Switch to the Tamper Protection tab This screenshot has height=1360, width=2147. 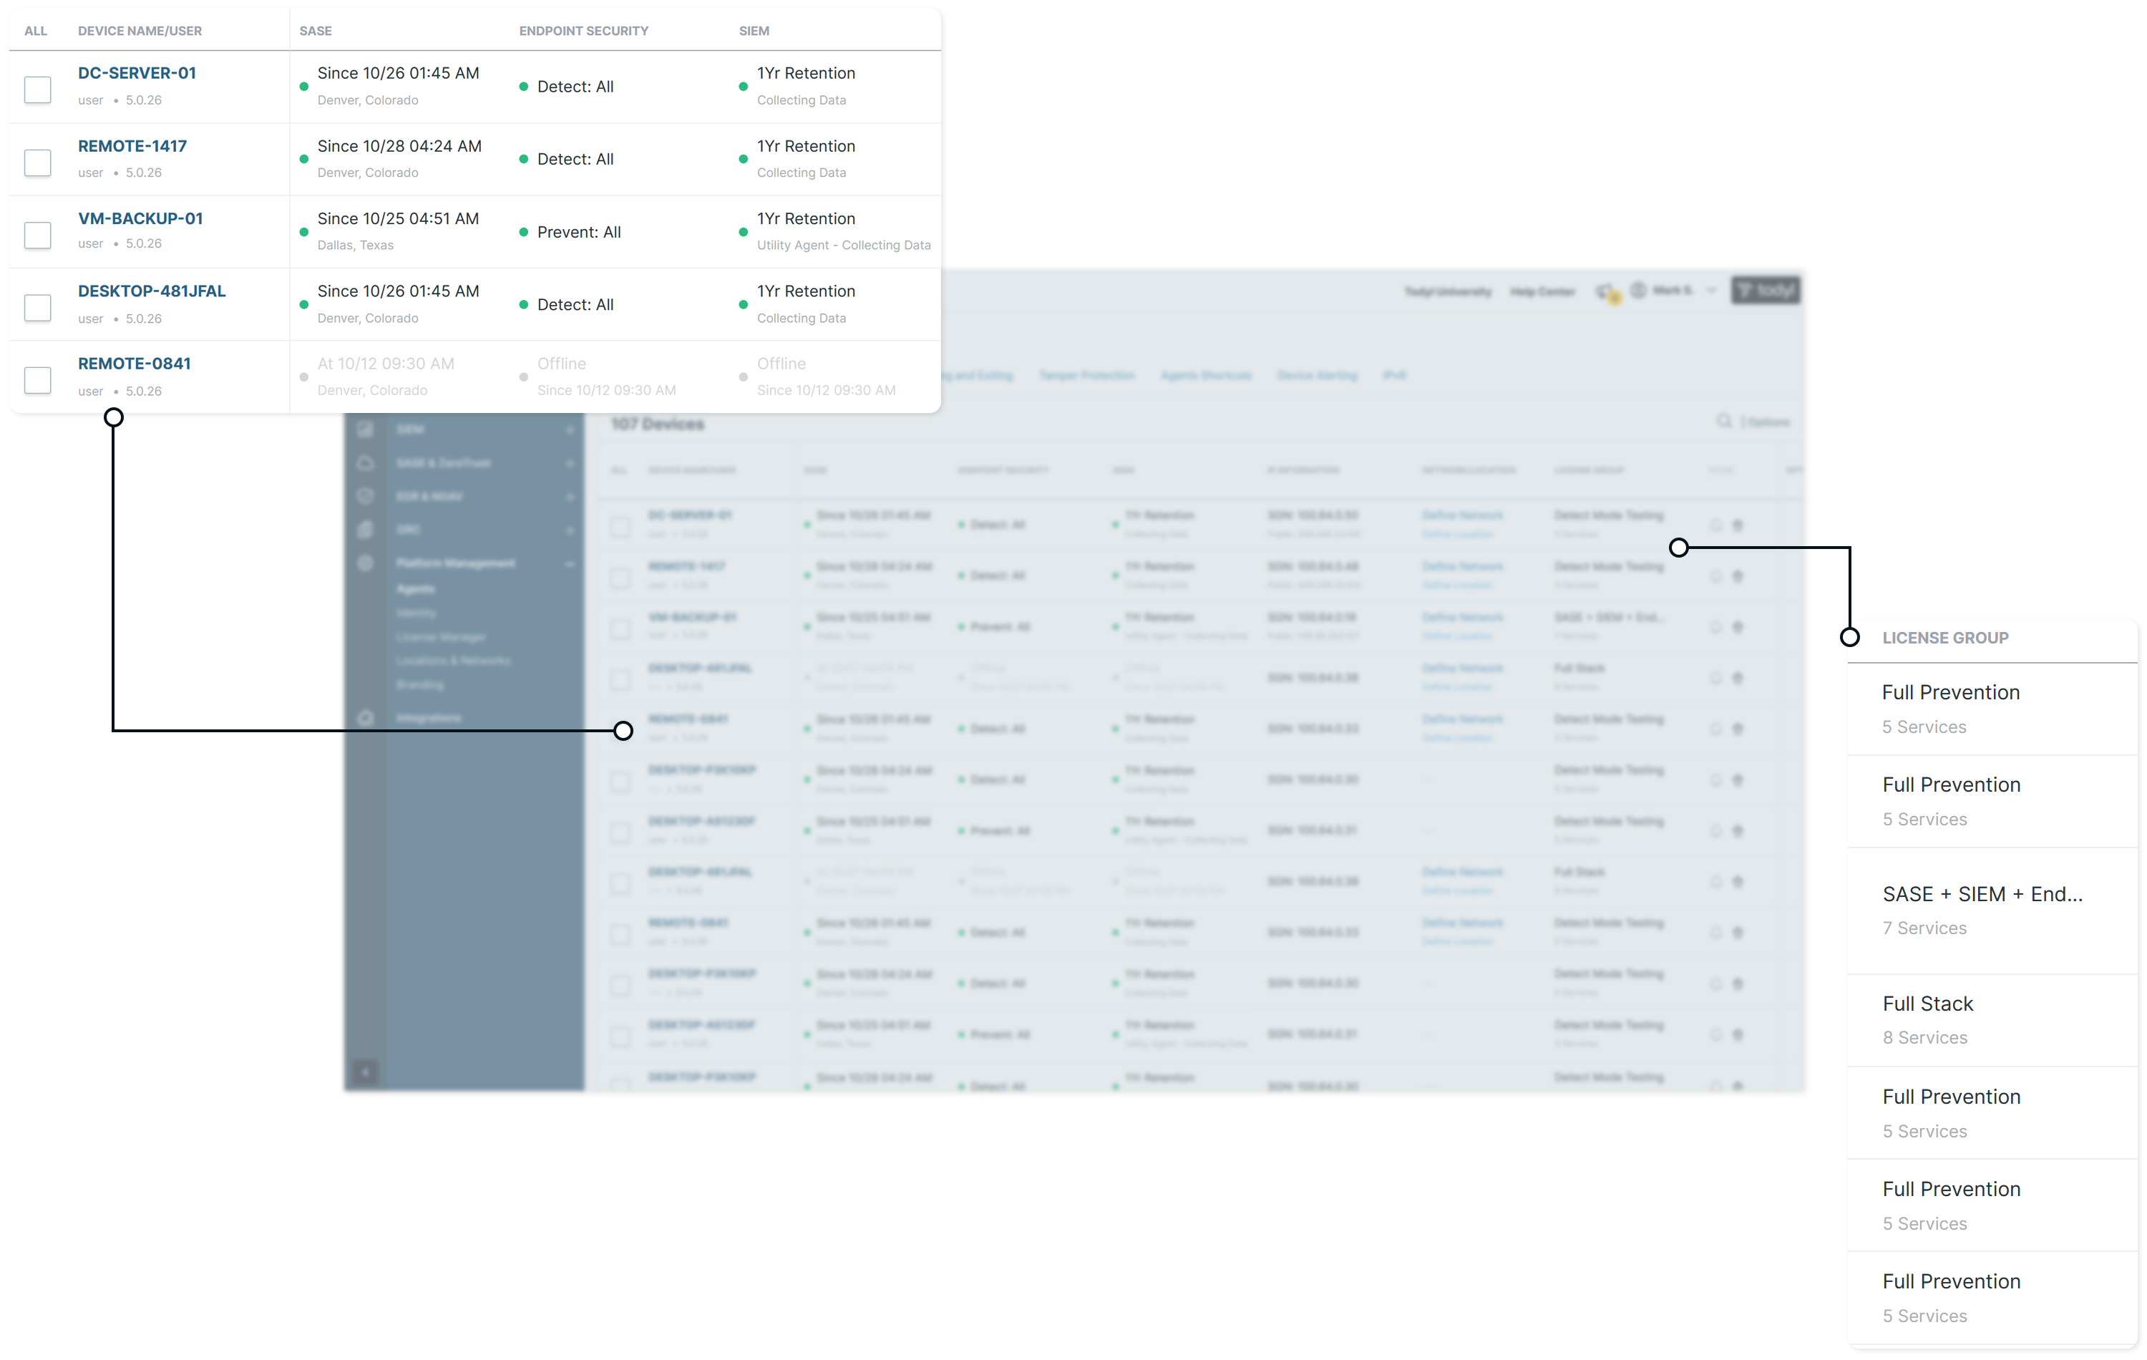click(x=1087, y=374)
